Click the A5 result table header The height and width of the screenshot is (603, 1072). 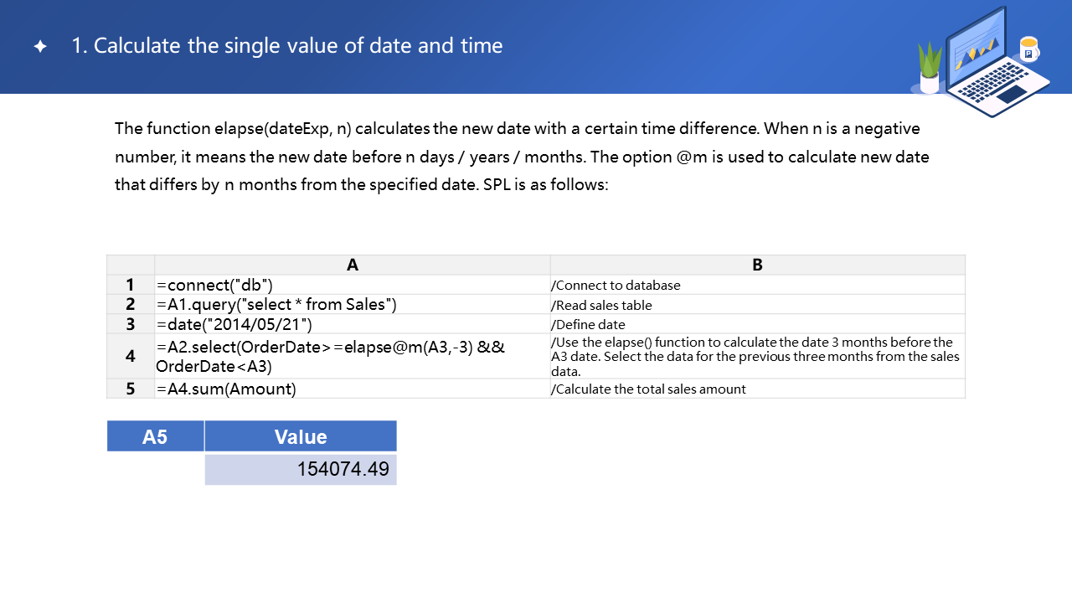click(155, 436)
